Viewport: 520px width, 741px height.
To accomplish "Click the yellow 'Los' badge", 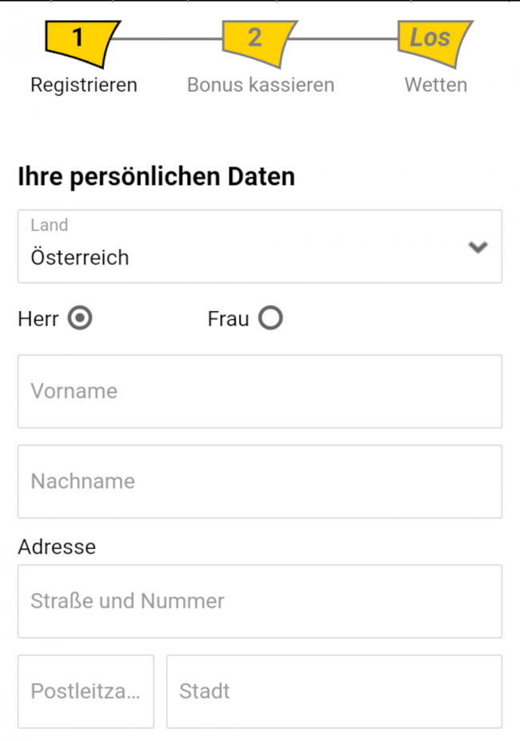I will 433,42.
